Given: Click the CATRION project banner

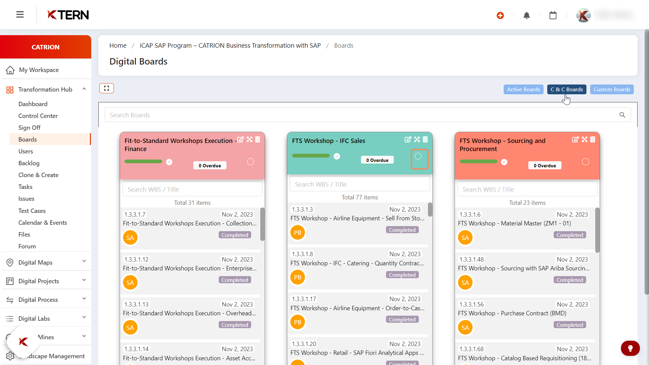Looking at the screenshot, I should coord(46,47).
